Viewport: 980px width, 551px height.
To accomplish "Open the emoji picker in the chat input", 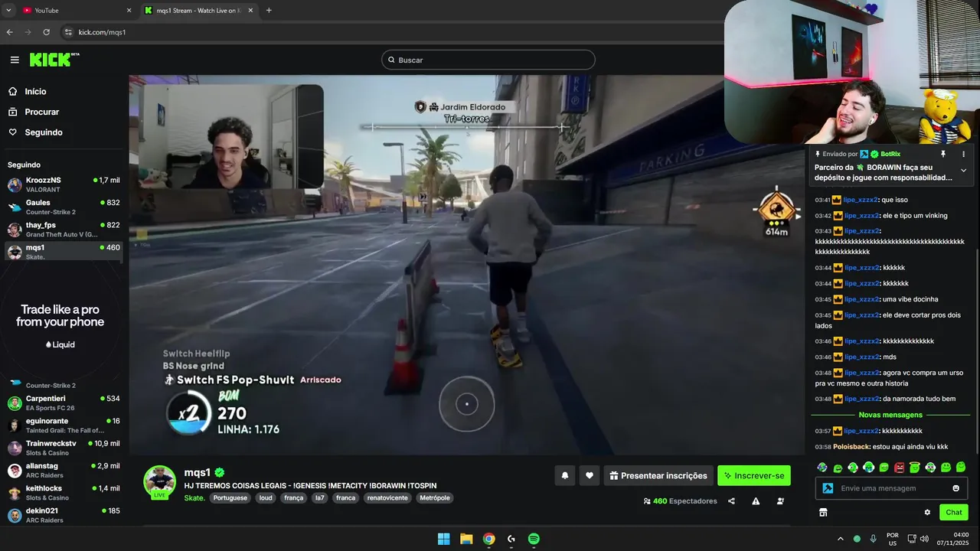I will coord(955,488).
